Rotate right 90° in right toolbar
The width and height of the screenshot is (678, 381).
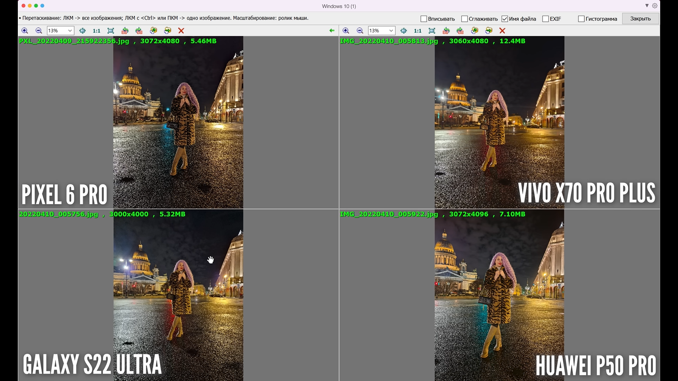[460, 30]
